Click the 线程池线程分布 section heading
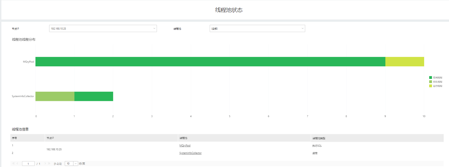 (x=23, y=39)
